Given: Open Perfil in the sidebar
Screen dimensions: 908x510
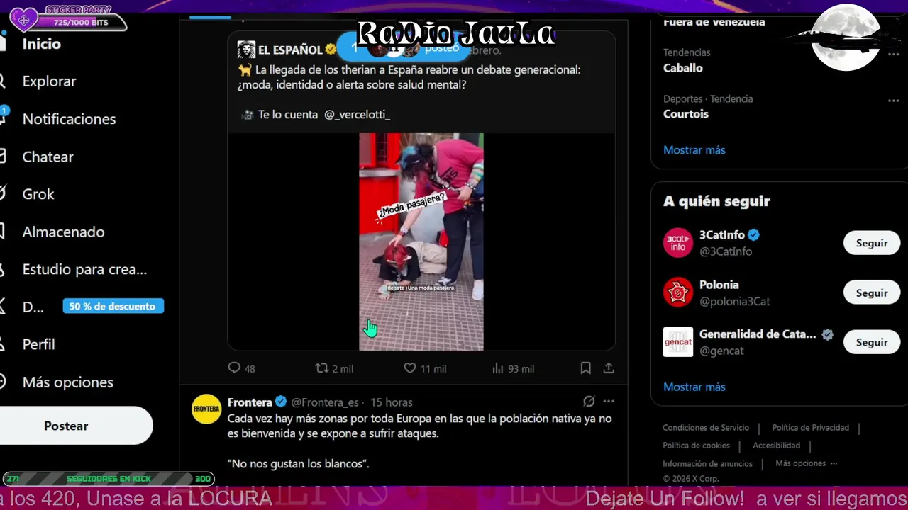Looking at the screenshot, I should 38,345.
